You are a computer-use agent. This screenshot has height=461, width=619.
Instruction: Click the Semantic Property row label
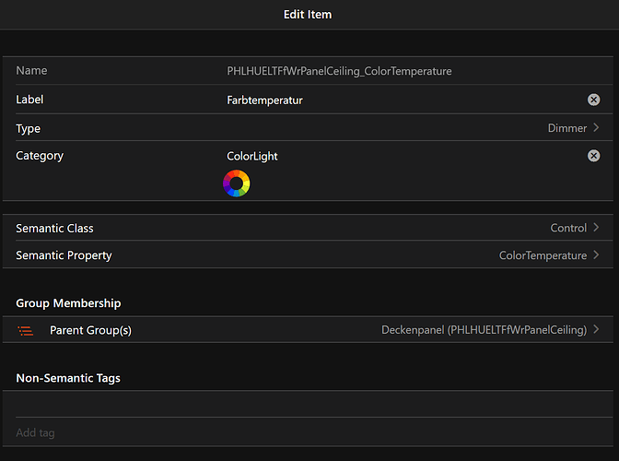[64, 255]
